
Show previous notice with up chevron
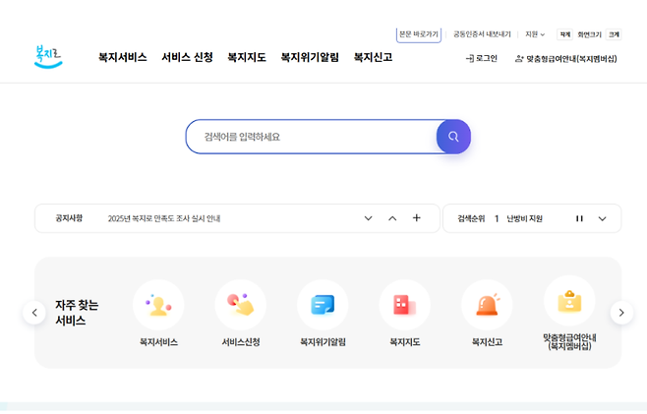[392, 218]
